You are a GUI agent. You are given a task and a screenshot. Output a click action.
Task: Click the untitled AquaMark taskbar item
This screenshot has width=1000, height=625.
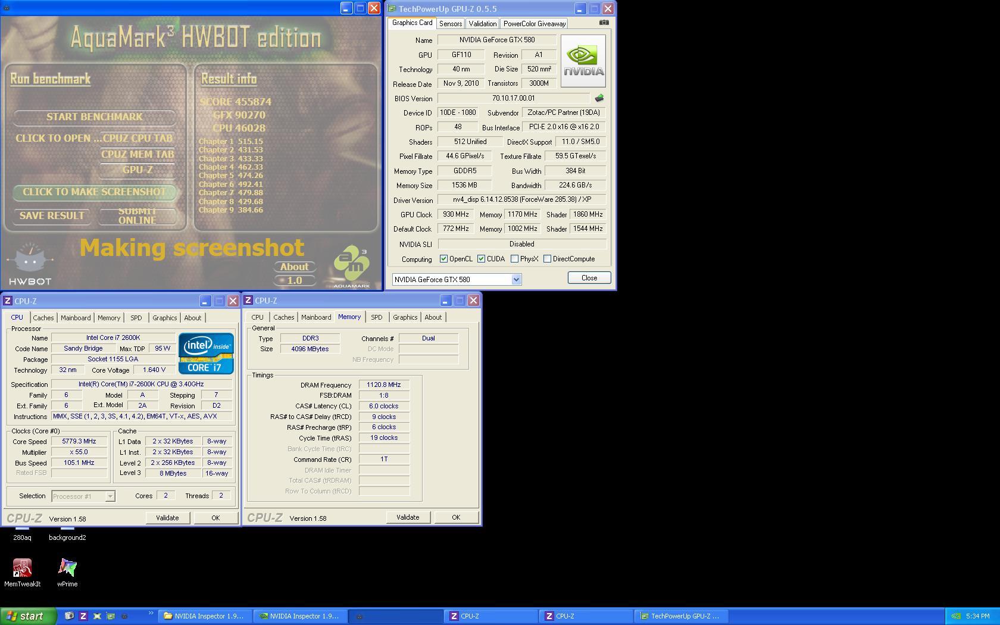(x=396, y=616)
